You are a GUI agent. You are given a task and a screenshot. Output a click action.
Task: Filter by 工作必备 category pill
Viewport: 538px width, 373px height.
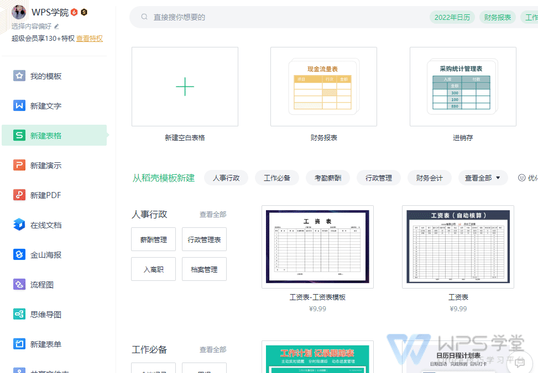277,178
